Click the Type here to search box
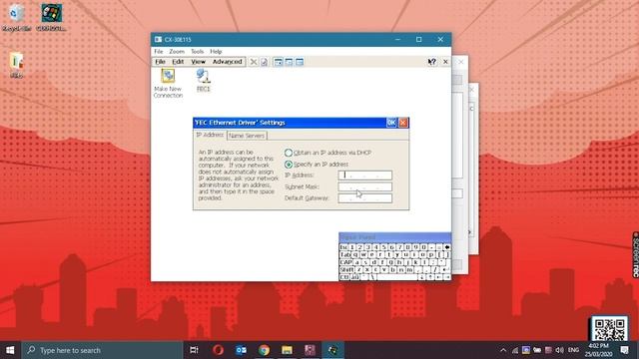Viewport: 639px width, 359px height. click(102, 350)
